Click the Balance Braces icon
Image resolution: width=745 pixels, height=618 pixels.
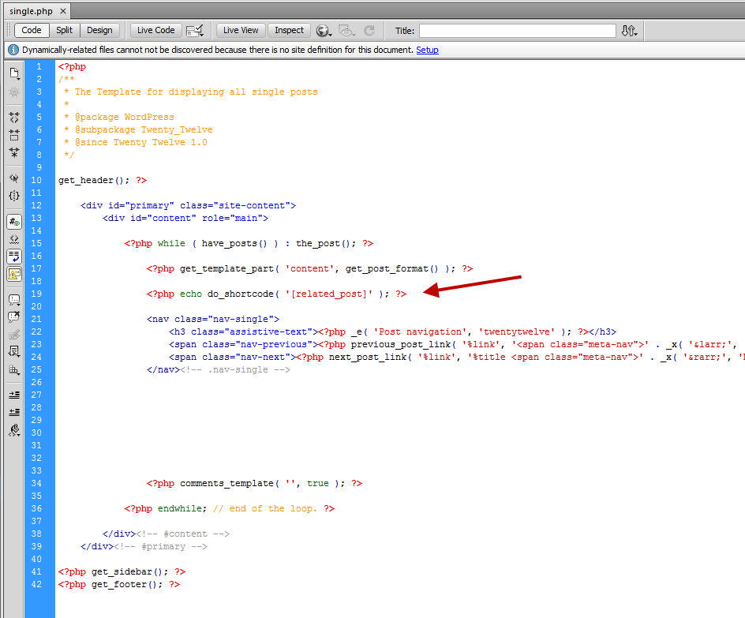point(14,196)
